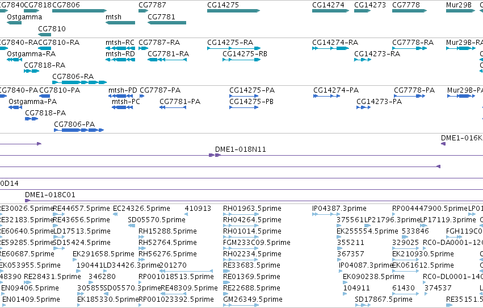Click the RH15288.5prime EST label

(x=167, y=231)
